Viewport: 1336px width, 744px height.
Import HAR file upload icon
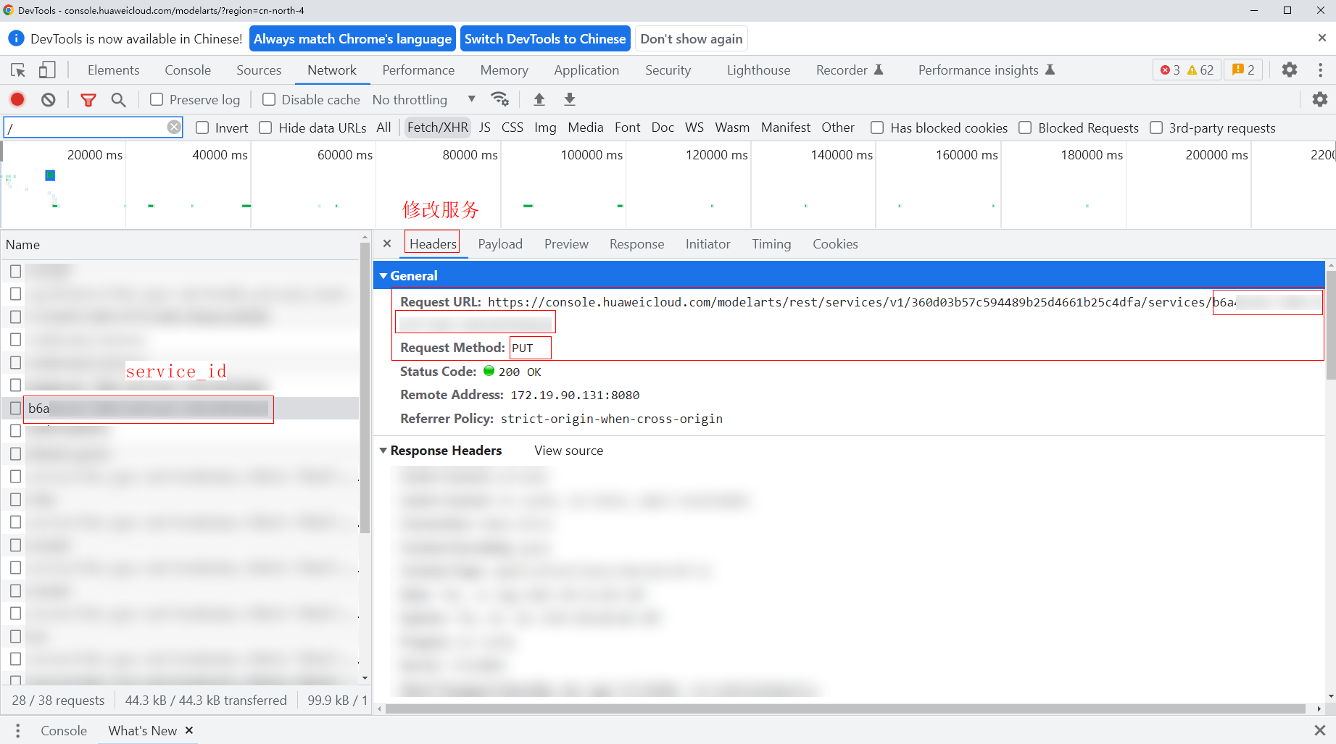[x=539, y=99]
